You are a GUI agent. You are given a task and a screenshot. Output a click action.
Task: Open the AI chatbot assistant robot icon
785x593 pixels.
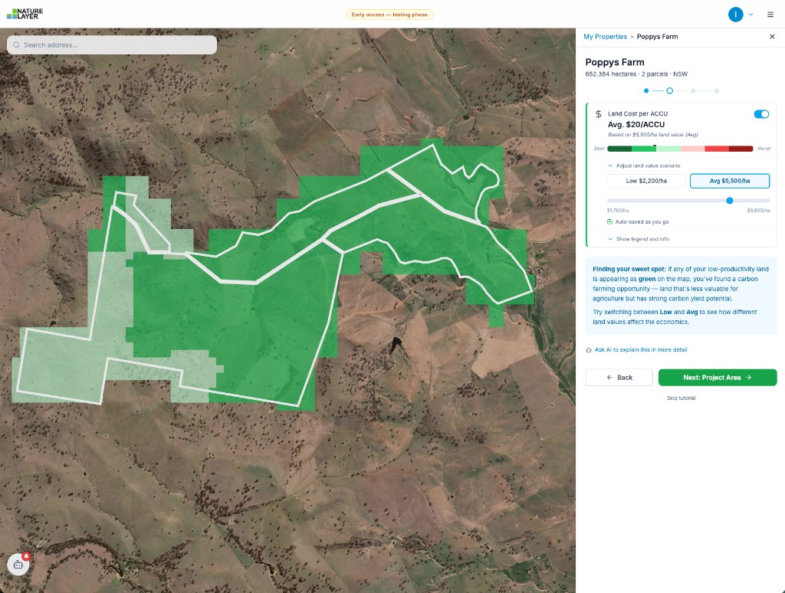[x=18, y=565]
